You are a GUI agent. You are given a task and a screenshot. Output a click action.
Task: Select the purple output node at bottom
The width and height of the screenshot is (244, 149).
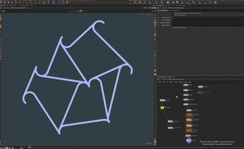click(189, 140)
